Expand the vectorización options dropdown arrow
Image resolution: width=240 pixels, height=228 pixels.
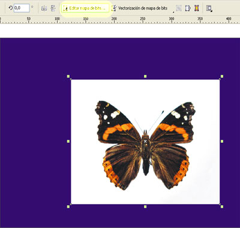click(173, 12)
